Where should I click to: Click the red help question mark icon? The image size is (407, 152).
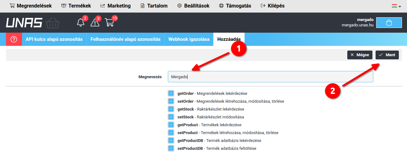click(x=14, y=39)
